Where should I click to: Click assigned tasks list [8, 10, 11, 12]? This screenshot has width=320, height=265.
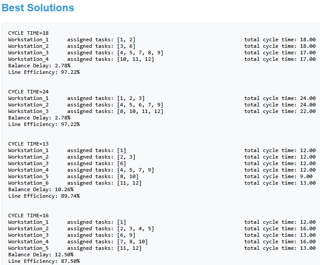140,111
